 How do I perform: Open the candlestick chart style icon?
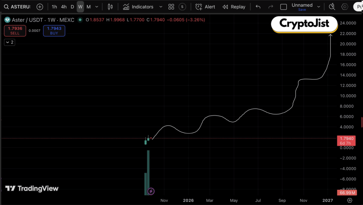click(x=110, y=7)
